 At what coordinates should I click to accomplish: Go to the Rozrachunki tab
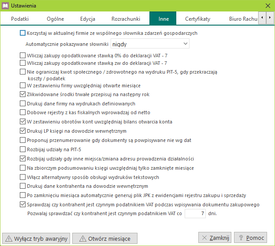(126, 19)
